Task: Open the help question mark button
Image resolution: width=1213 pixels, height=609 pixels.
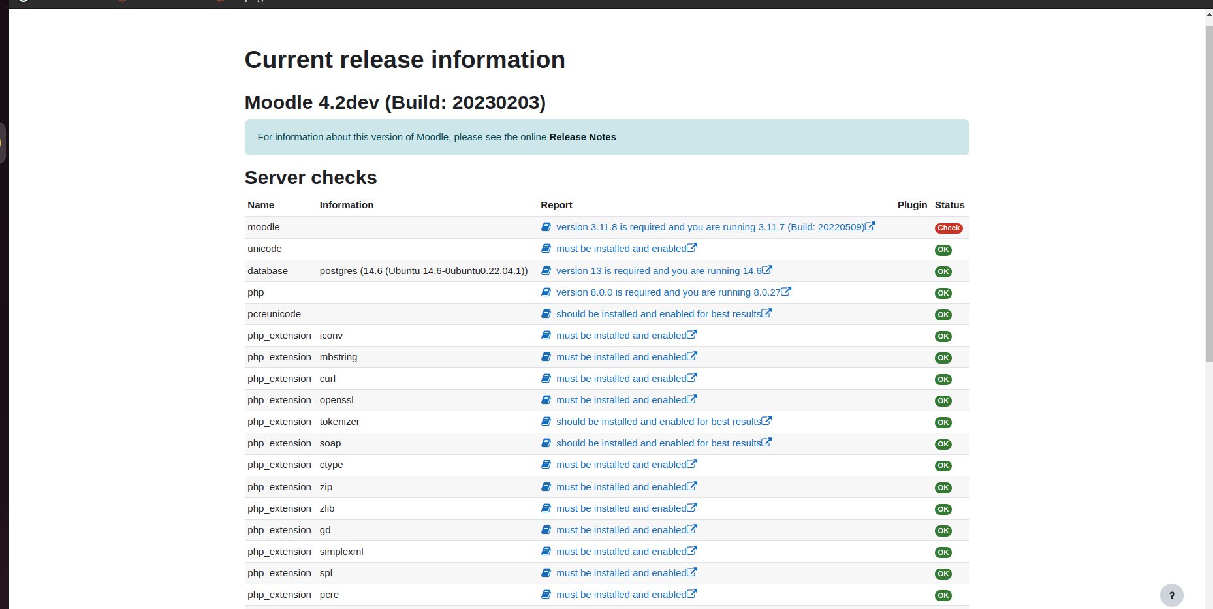Action: pos(1171,595)
